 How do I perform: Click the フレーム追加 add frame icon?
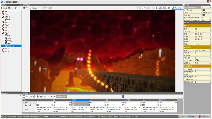point(24,97)
